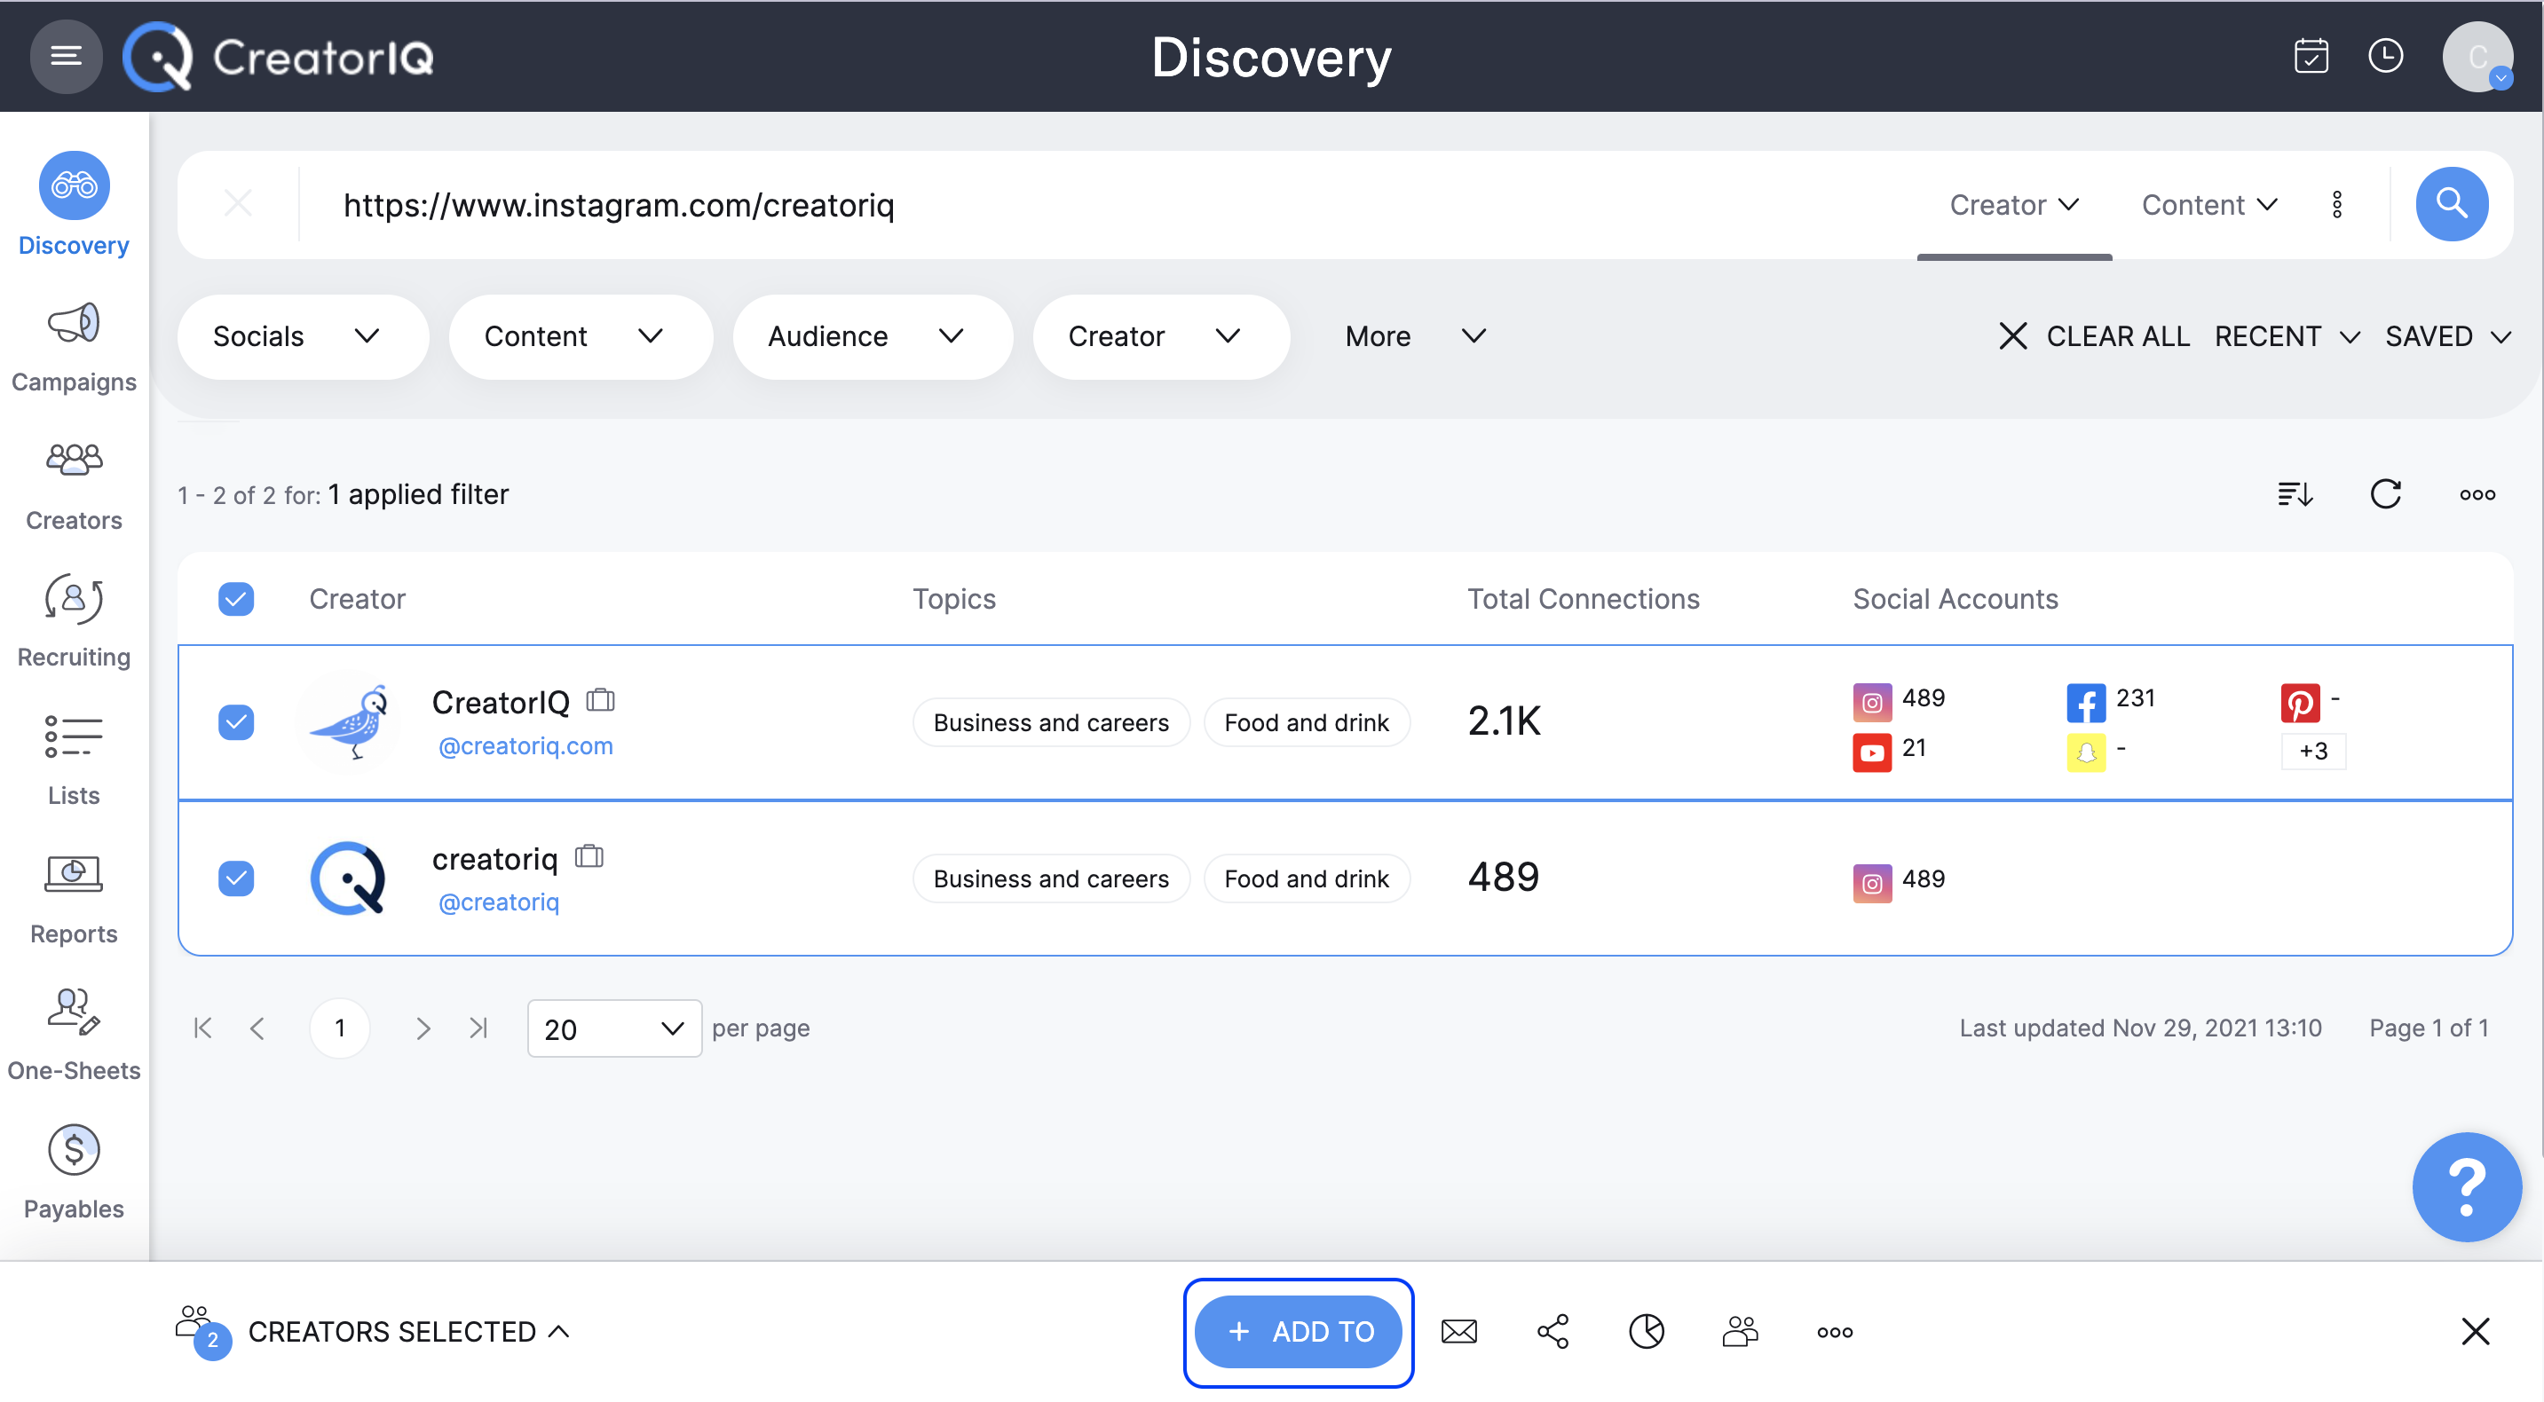Expand the Socials filter dropdown
The image size is (2544, 1402).
pyautogui.click(x=301, y=336)
